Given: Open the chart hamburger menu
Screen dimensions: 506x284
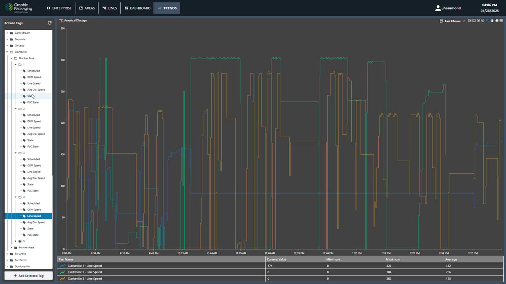Looking at the screenshot, I should click(x=501, y=21).
